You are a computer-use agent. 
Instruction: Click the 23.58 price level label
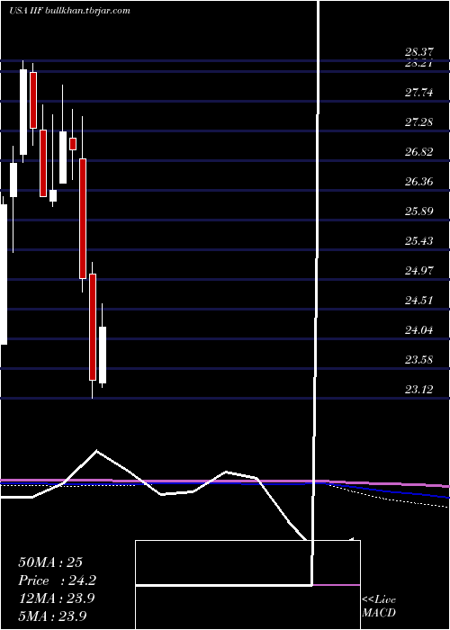pyautogui.click(x=419, y=360)
